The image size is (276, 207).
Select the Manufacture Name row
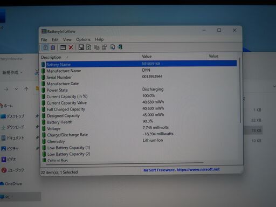(x=139, y=71)
